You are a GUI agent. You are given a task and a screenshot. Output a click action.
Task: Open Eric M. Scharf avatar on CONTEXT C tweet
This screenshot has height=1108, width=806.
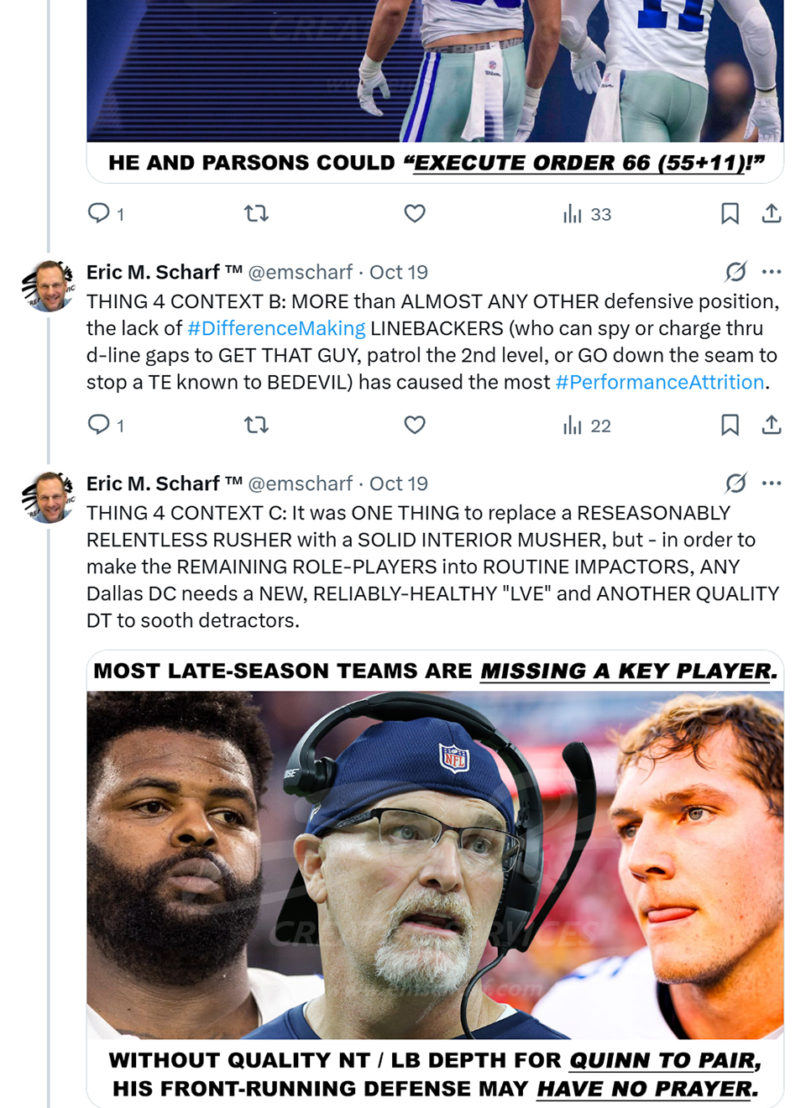[50, 497]
